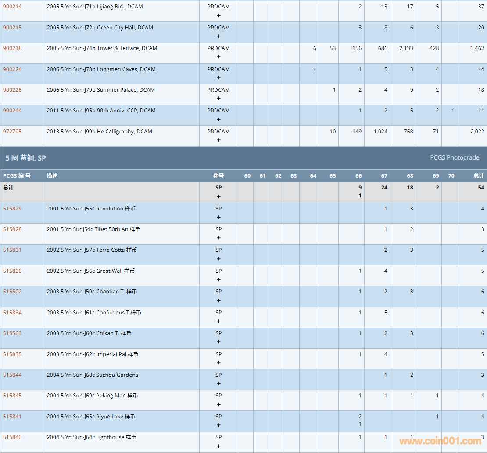Click the PCGS 编号 column header
Image resolution: width=487 pixels, height=453 pixels.
point(17,176)
